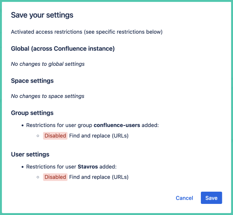Viewport: 233px width, 215px height.
Task: Click the bold Stavros user name
Action: pyautogui.click(x=90, y=167)
